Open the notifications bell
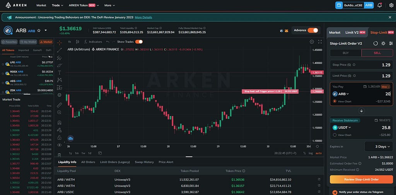Viewport: 396px width, 195px height. [x=379, y=5]
